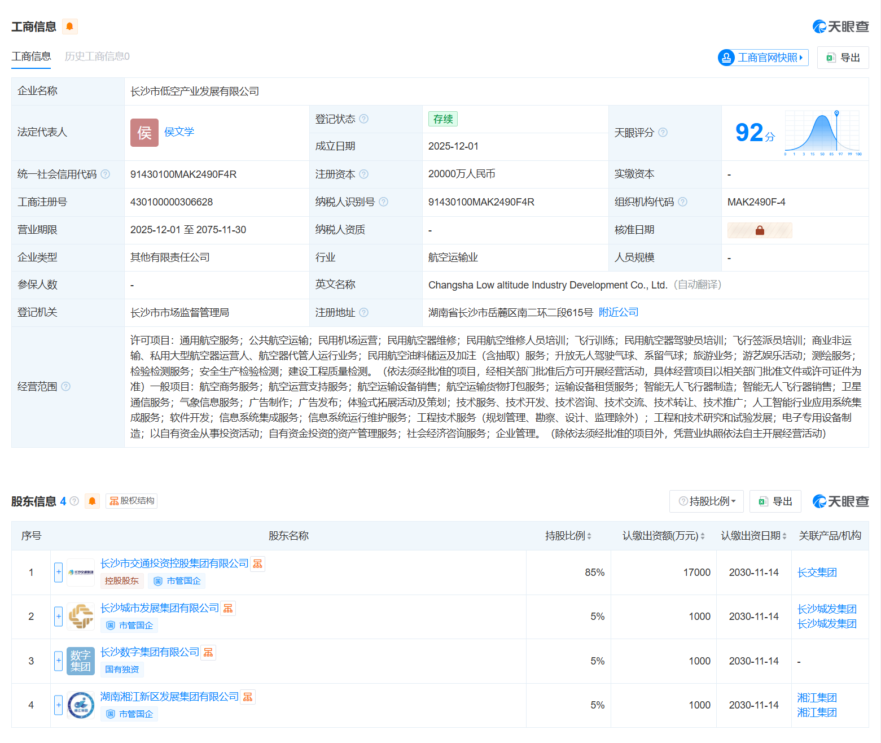Click help icon beside 天眼评分

click(663, 133)
